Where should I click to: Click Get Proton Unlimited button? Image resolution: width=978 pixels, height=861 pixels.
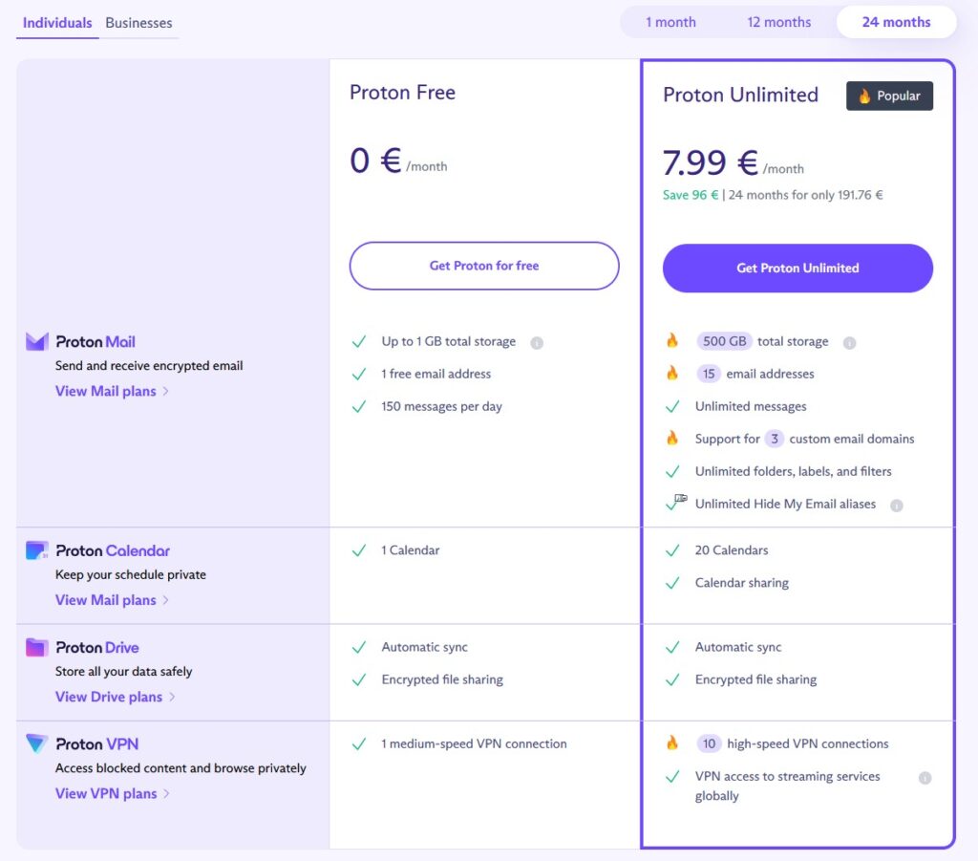click(x=797, y=269)
